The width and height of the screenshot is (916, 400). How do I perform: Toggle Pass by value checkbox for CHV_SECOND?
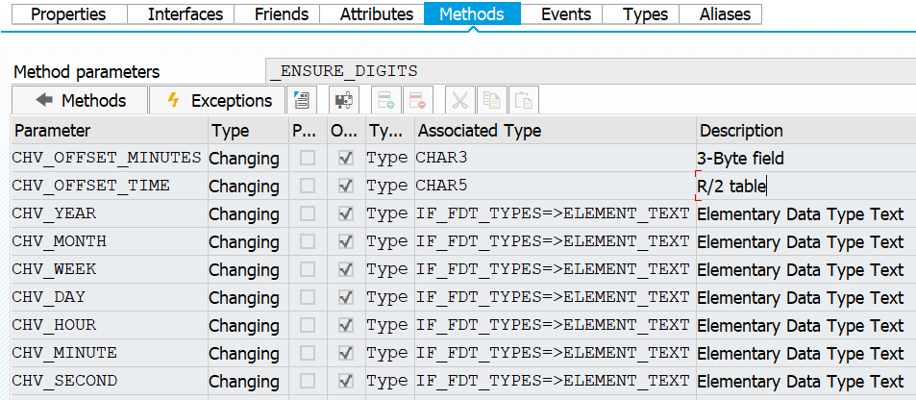tap(308, 382)
